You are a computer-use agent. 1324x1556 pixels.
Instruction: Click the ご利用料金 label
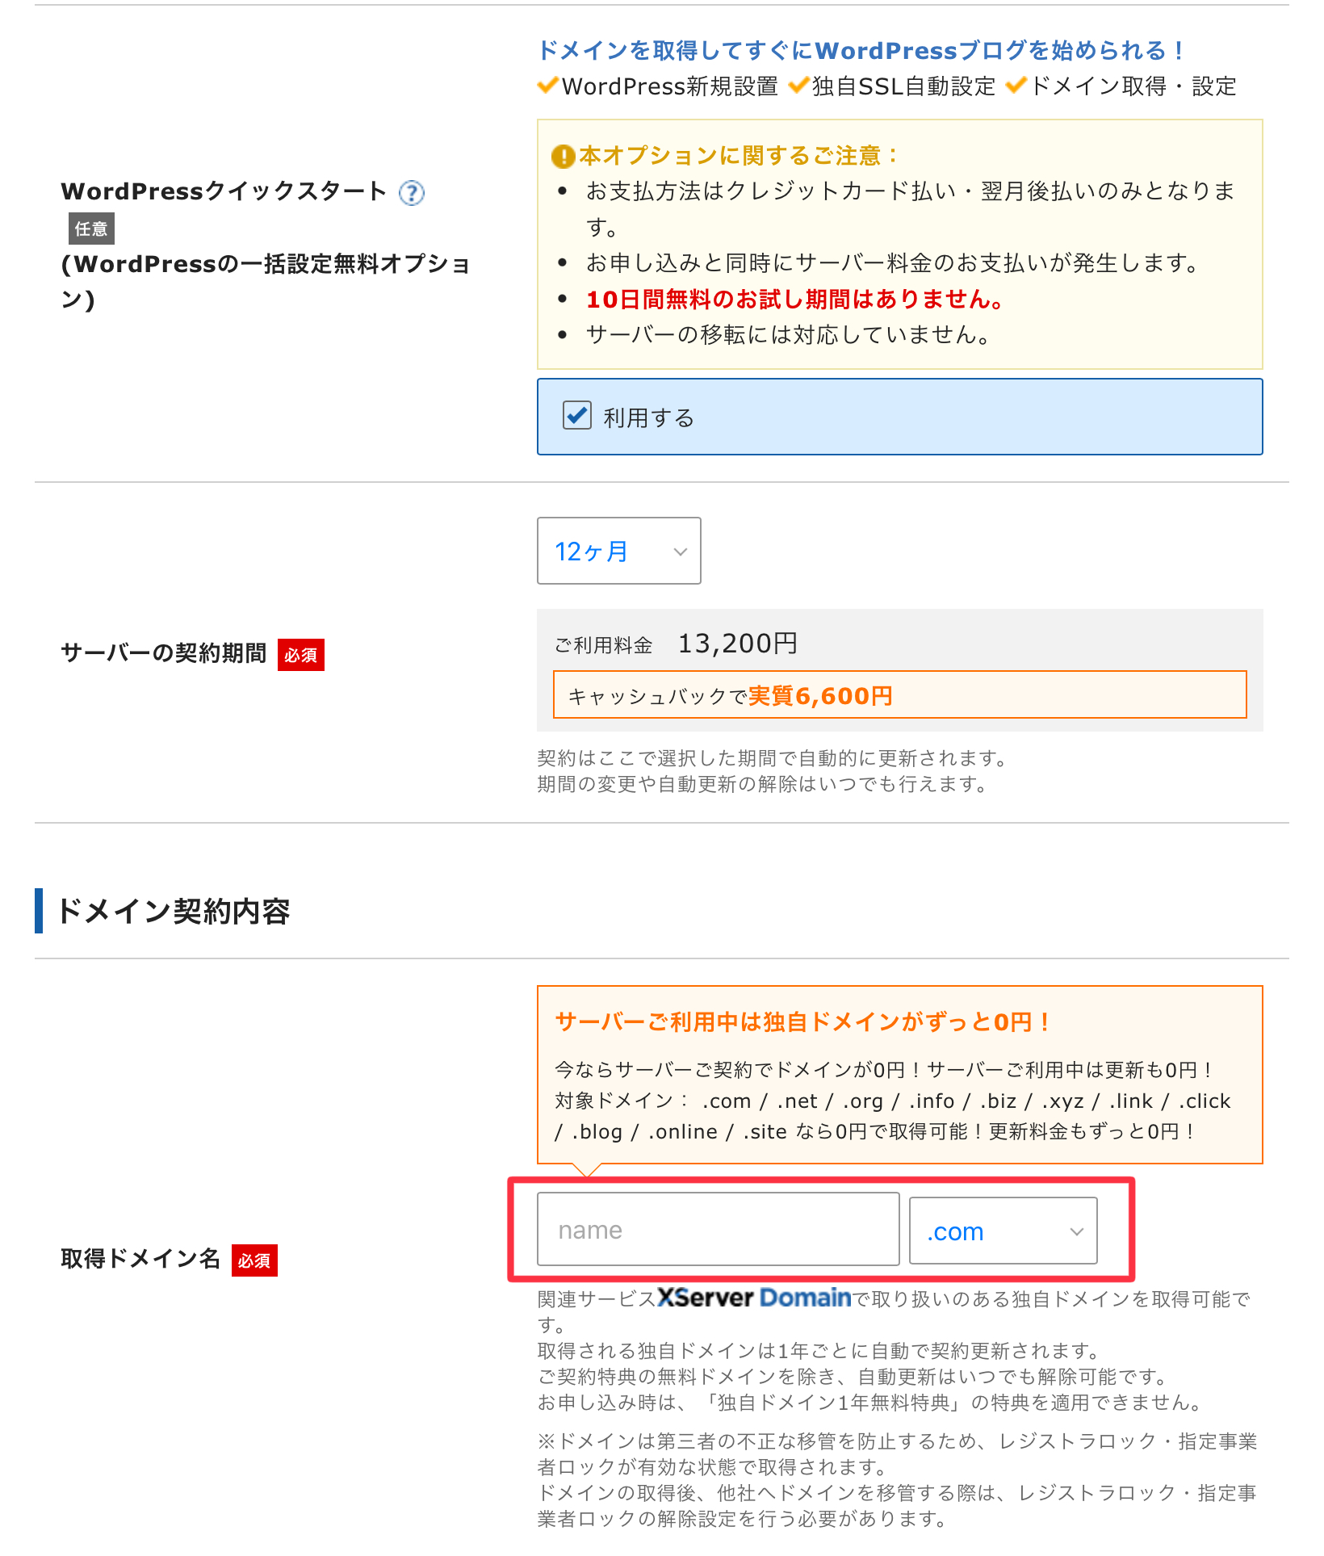[603, 645]
